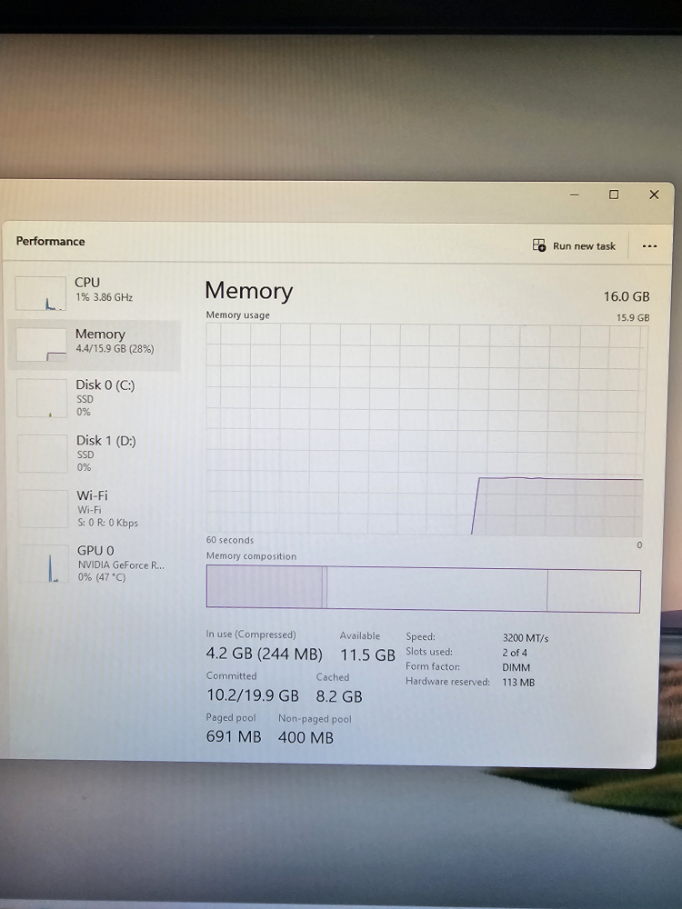Close the Task Manager window
The height and width of the screenshot is (909, 682).
[x=654, y=195]
